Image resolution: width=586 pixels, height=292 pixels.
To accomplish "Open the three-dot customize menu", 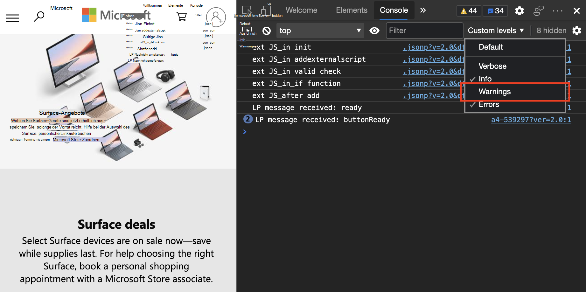I will (557, 11).
